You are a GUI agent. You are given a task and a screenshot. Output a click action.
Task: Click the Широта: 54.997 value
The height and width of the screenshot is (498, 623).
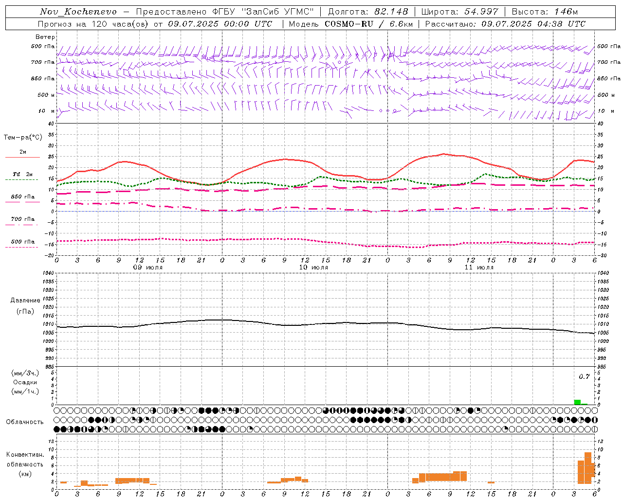(x=460, y=12)
